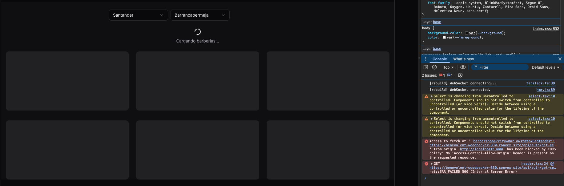Switch to the Console tab
Screen dimensions: 564x186
click(439, 59)
